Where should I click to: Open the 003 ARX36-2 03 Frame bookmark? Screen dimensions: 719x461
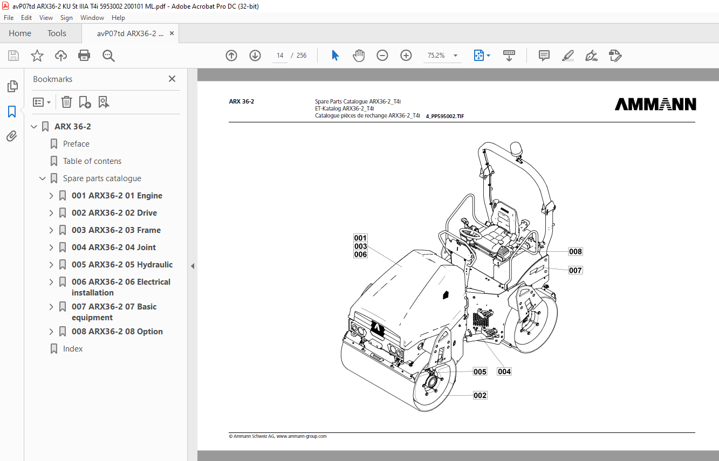(116, 230)
